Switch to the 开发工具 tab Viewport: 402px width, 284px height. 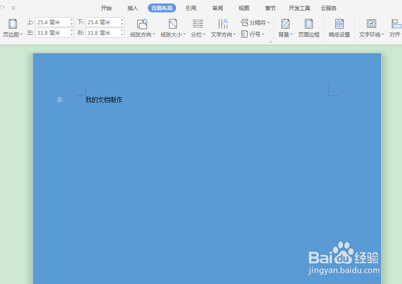(300, 8)
